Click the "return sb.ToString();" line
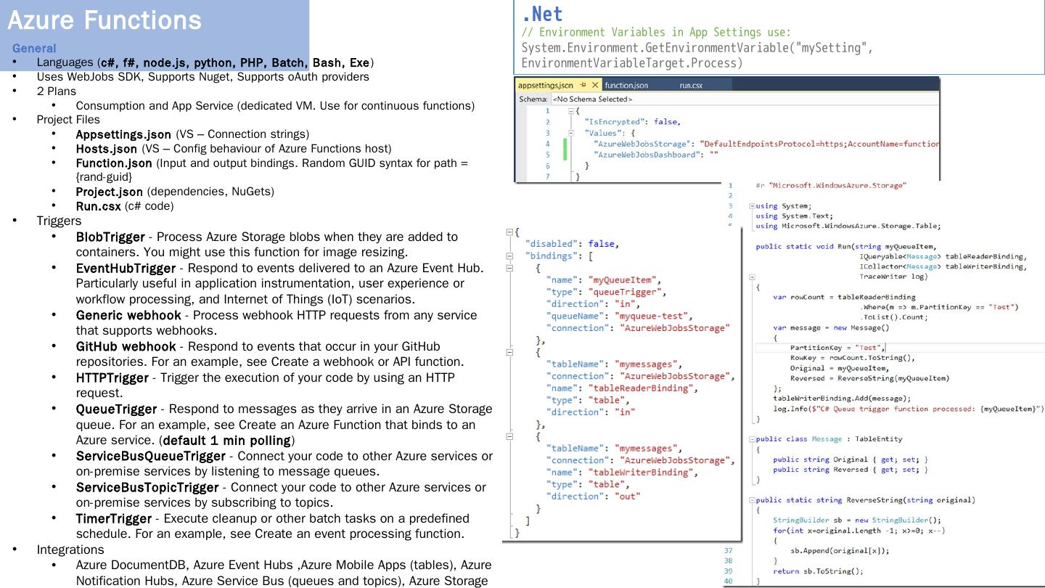 pos(819,571)
